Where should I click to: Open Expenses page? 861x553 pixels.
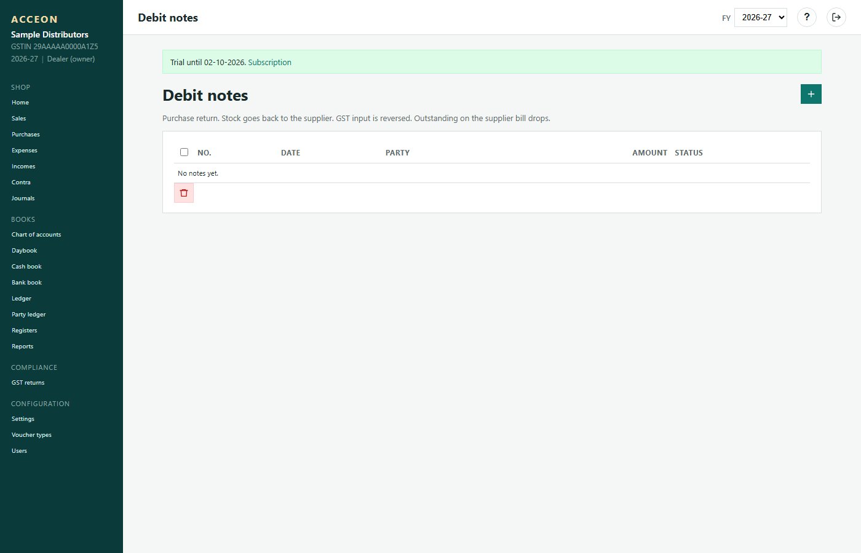[25, 151]
